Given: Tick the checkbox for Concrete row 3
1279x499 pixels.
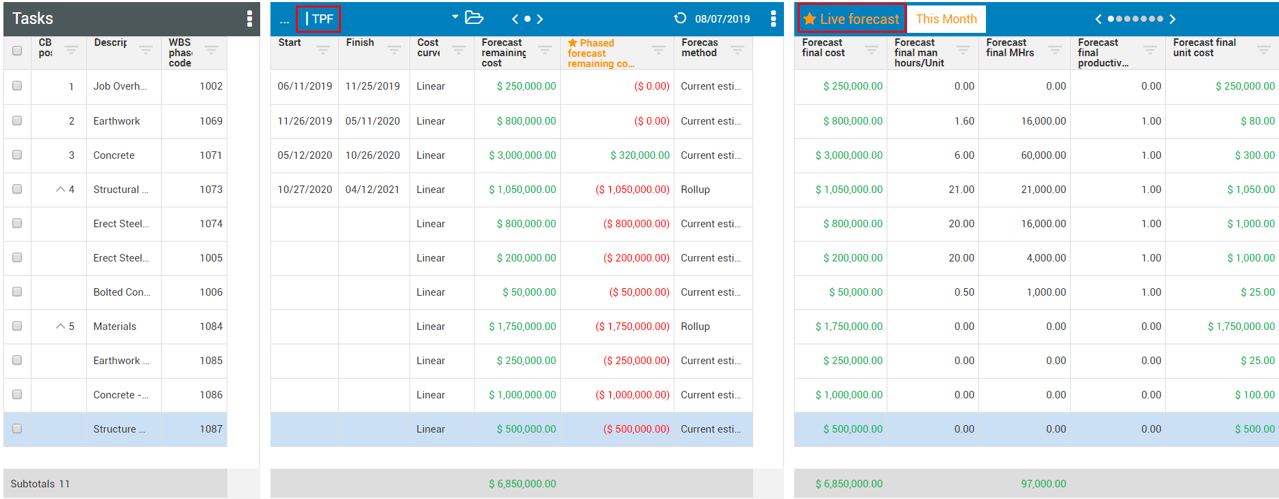Looking at the screenshot, I should 17,155.
